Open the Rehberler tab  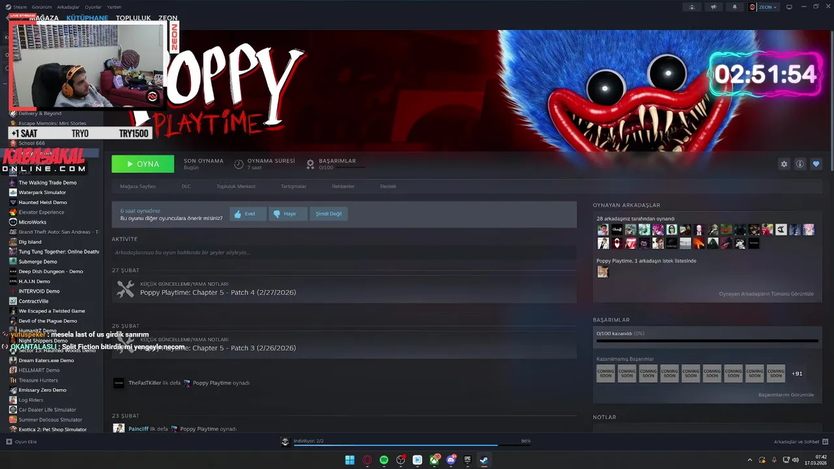tap(343, 186)
